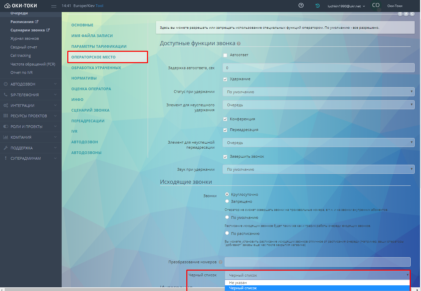
Task: Click help icon next to Доступные функции звонка
Action: (x=239, y=43)
